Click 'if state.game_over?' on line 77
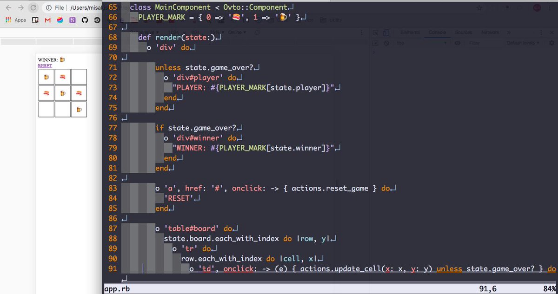Screen dimensions: 558x294 [196, 128]
